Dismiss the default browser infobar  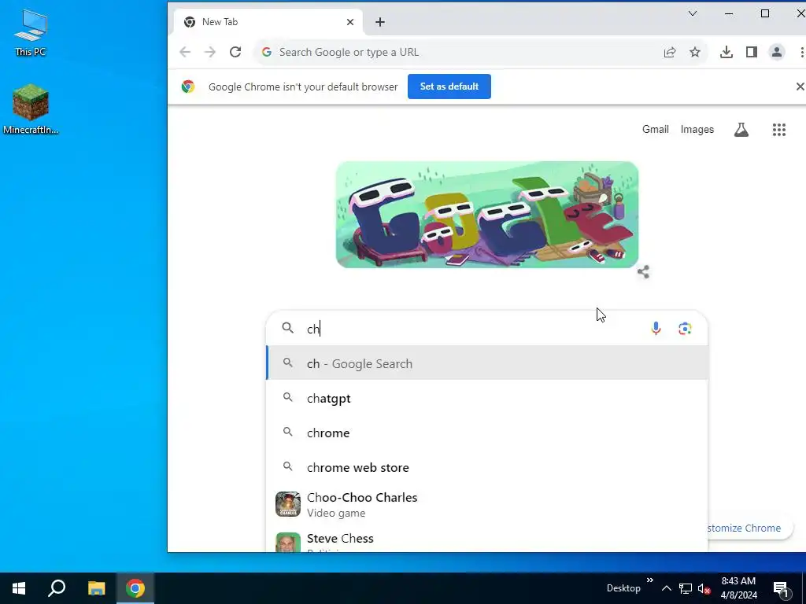800,87
